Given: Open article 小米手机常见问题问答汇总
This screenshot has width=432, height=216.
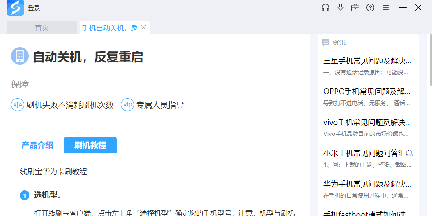Looking at the screenshot, I should pos(368,153).
